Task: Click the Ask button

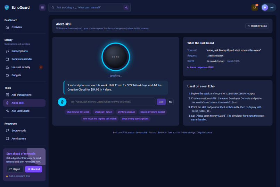Action: (161, 102)
